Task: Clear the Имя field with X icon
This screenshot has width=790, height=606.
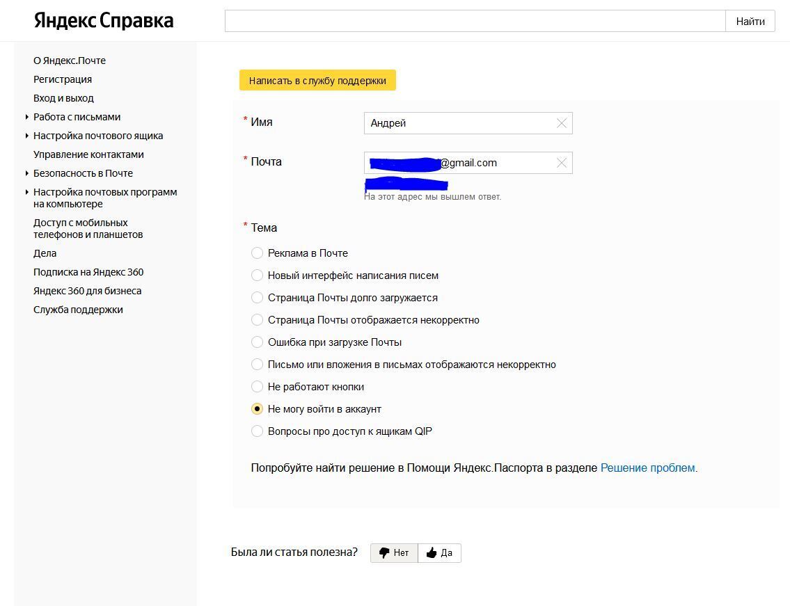Action: (x=562, y=123)
